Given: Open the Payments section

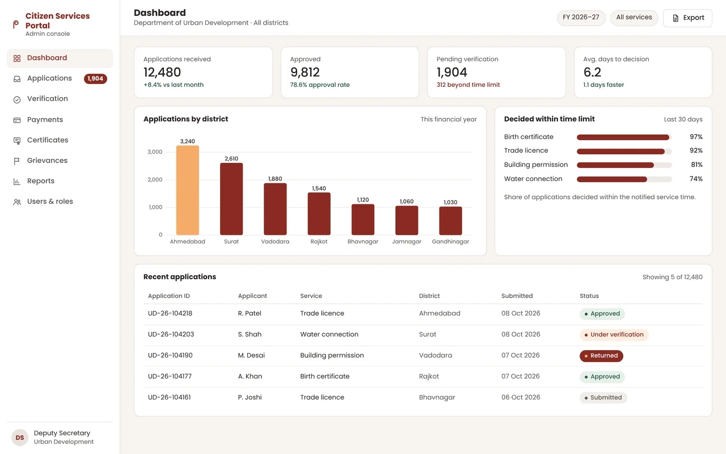Looking at the screenshot, I should [x=60, y=120].
